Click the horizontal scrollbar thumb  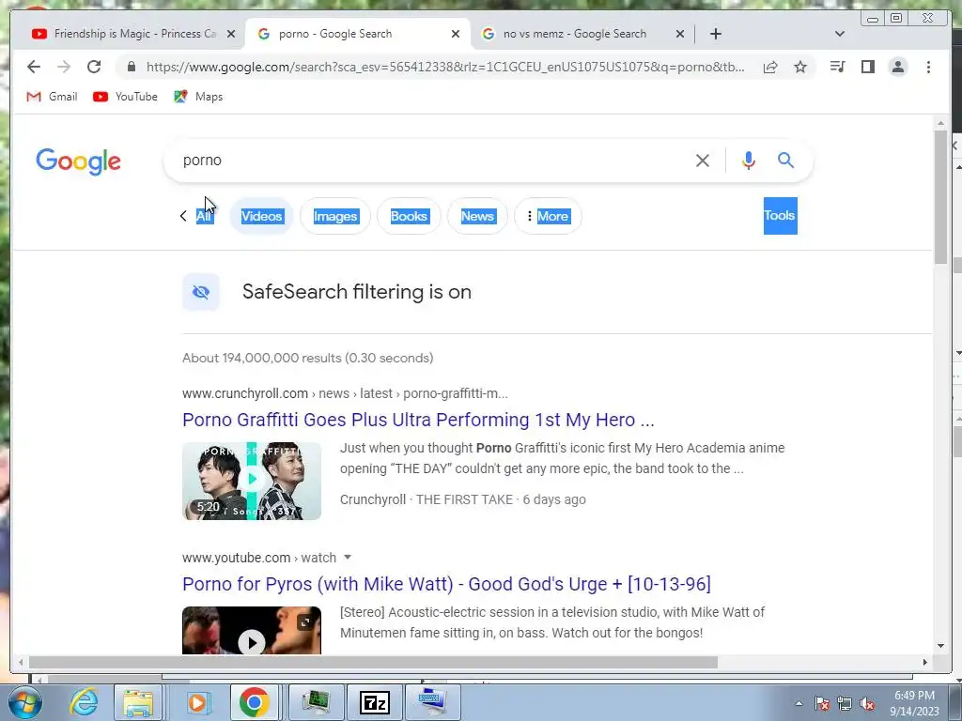pos(373,662)
